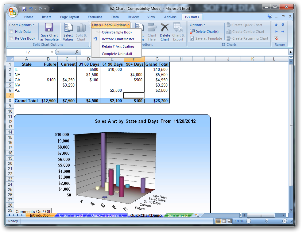The image size is (302, 233).
Task: Click Select Values icon
Action: point(68,27)
